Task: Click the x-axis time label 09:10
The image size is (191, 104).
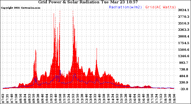Action: pyautogui.click(x=34, y=98)
